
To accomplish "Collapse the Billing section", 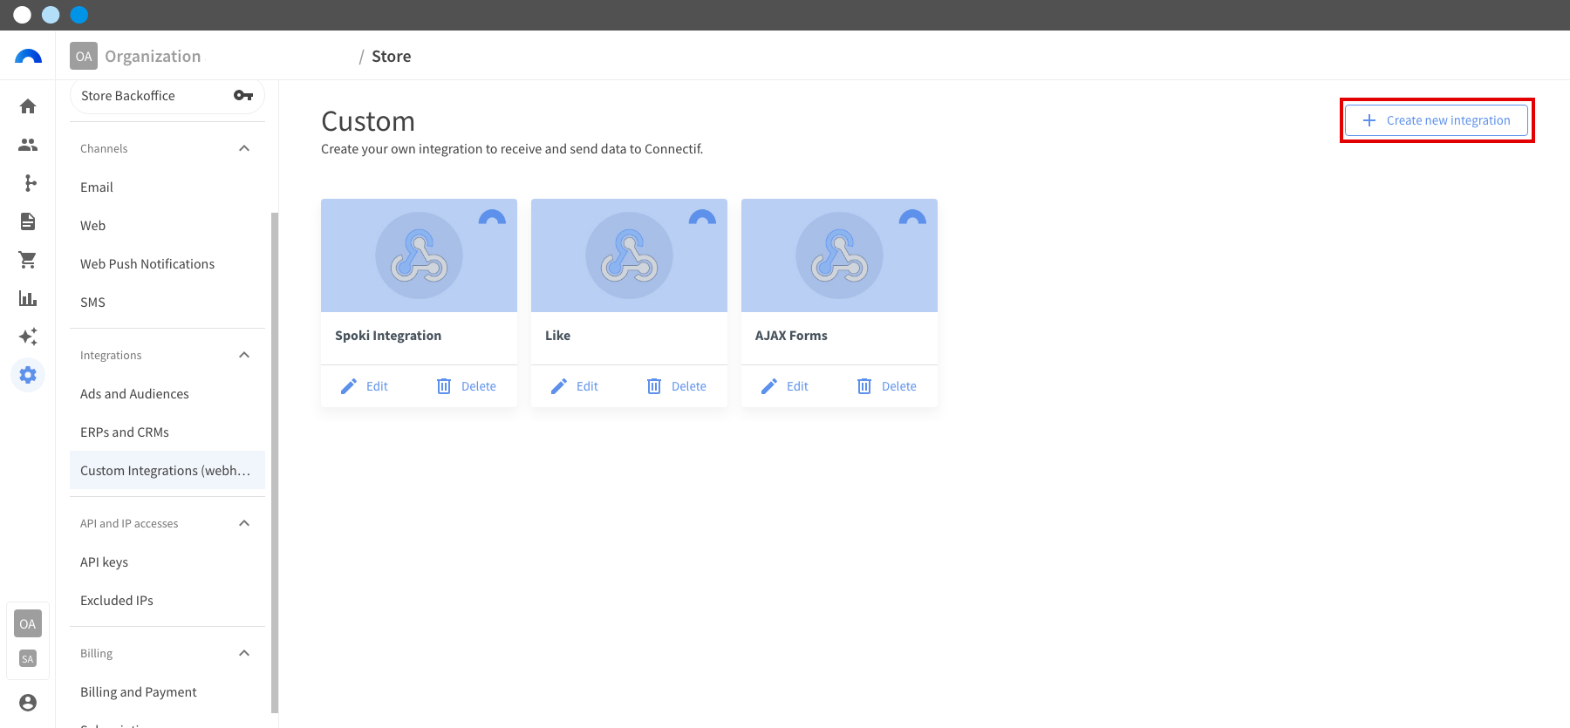I will point(244,653).
